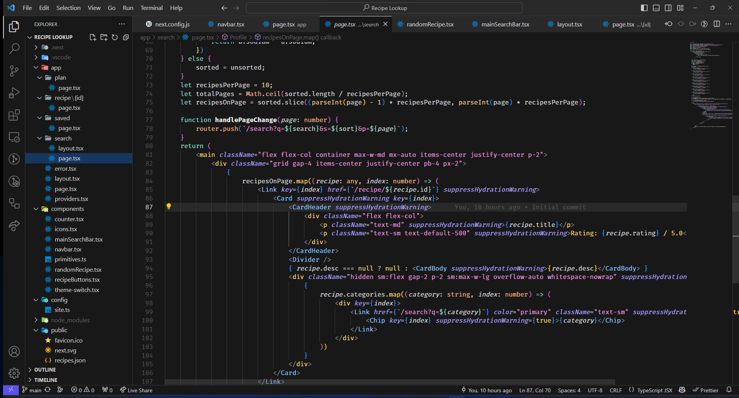The image size is (739, 398).
Task: Open the Manage gear settings icon
Action: pos(14,373)
